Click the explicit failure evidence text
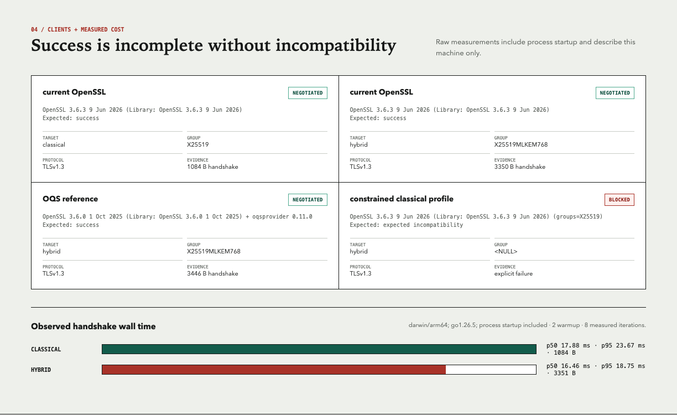677x415 pixels. coord(513,273)
